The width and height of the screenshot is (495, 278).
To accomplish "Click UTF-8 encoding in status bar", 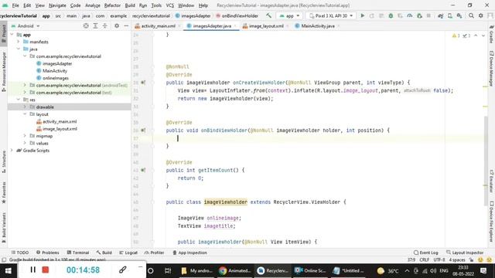I will click(439, 260).
